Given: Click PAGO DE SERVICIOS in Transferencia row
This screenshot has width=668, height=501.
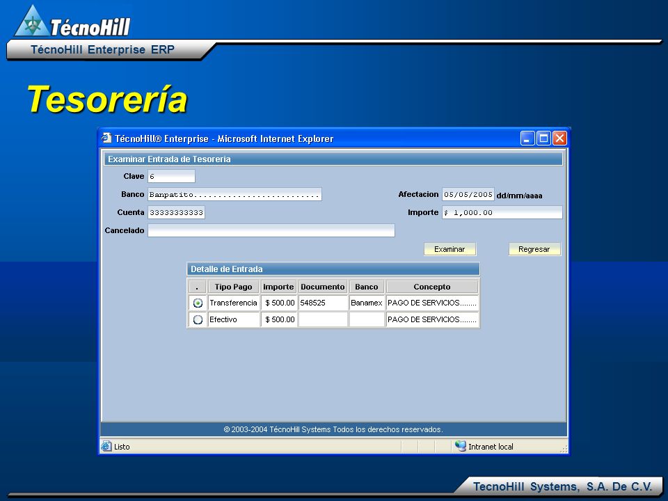Looking at the screenshot, I should (x=432, y=303).
